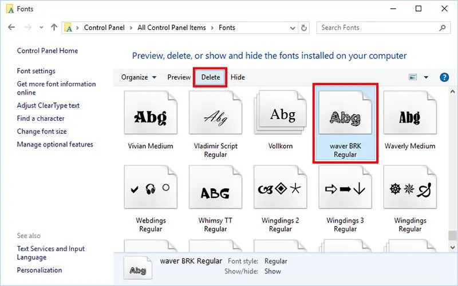
Task: Select the Waverly Medium font icon
Action: tap(410, 113)
